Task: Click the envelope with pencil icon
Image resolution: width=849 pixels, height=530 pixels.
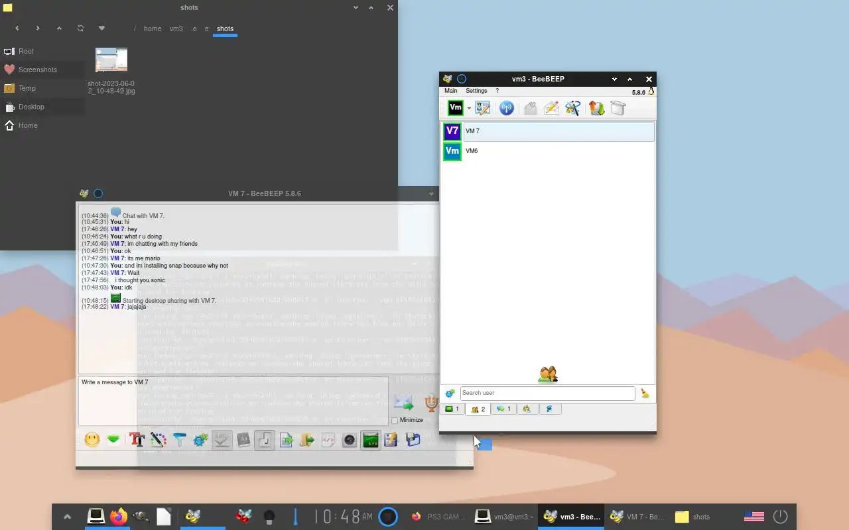Action: 552,108
